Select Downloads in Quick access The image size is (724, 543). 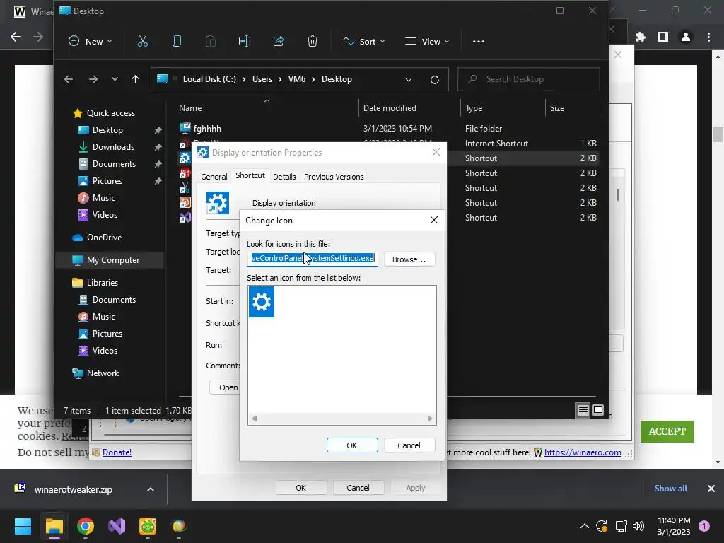tap(113, 147)
